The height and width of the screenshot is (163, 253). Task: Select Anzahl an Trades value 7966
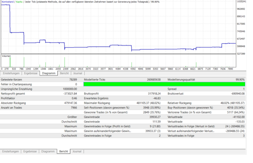74,107
